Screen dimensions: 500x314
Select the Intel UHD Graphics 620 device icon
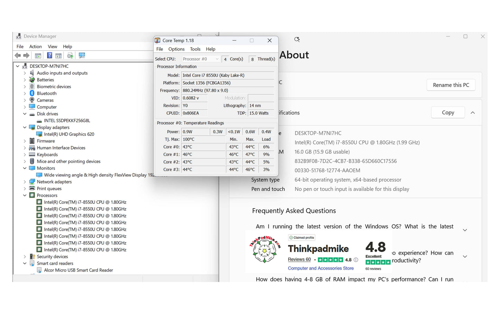[x=39, y=134]
